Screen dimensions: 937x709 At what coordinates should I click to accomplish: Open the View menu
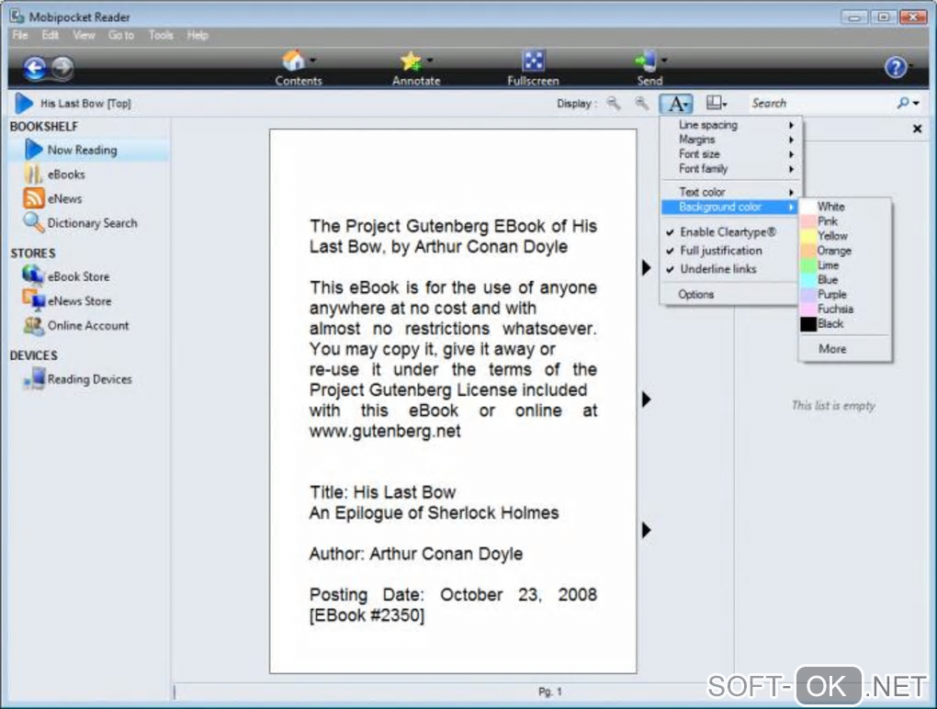[84, 35]
